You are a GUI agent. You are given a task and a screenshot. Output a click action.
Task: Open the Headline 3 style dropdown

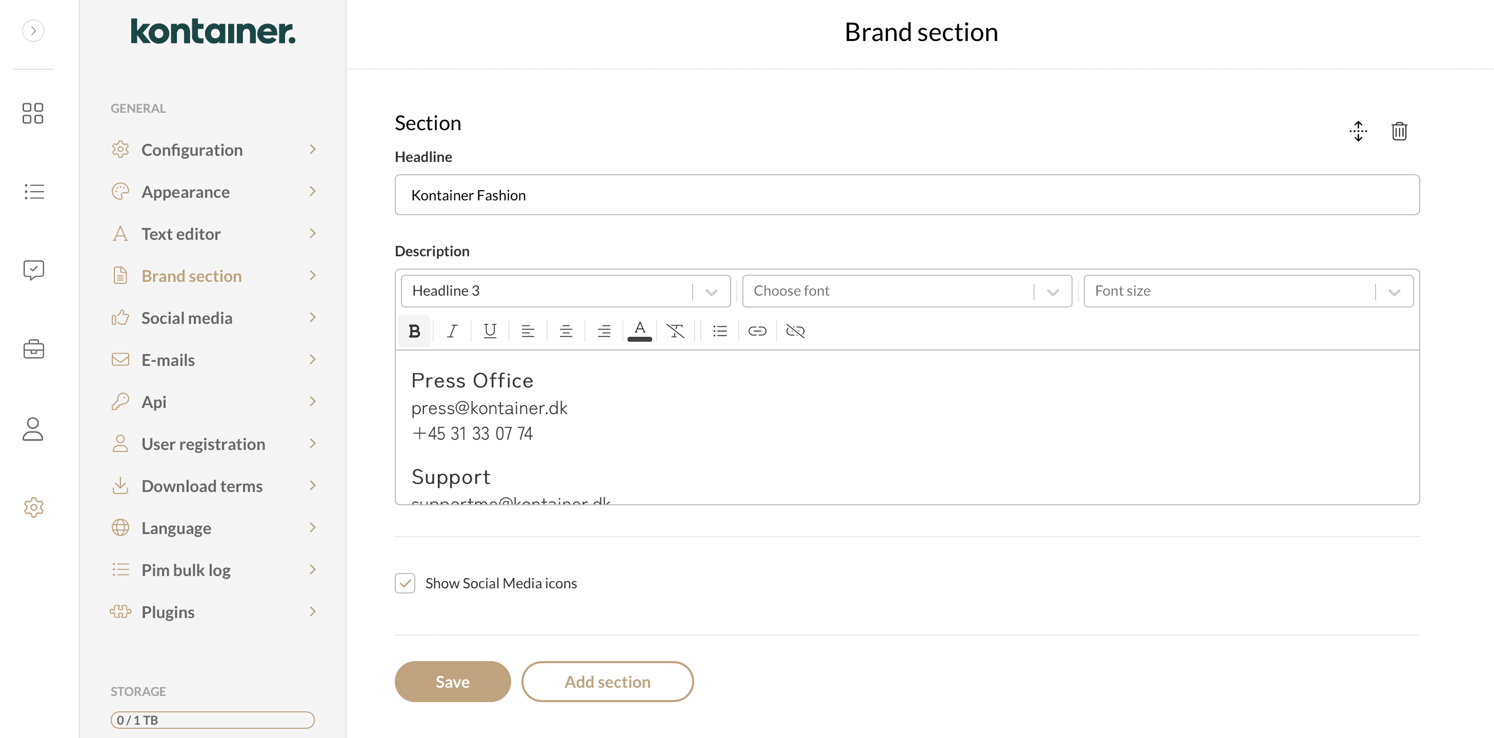pyautogui.click(x=711, y=291)
